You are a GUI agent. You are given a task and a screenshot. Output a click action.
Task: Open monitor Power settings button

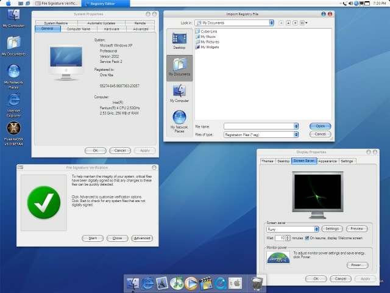(358, 265)
